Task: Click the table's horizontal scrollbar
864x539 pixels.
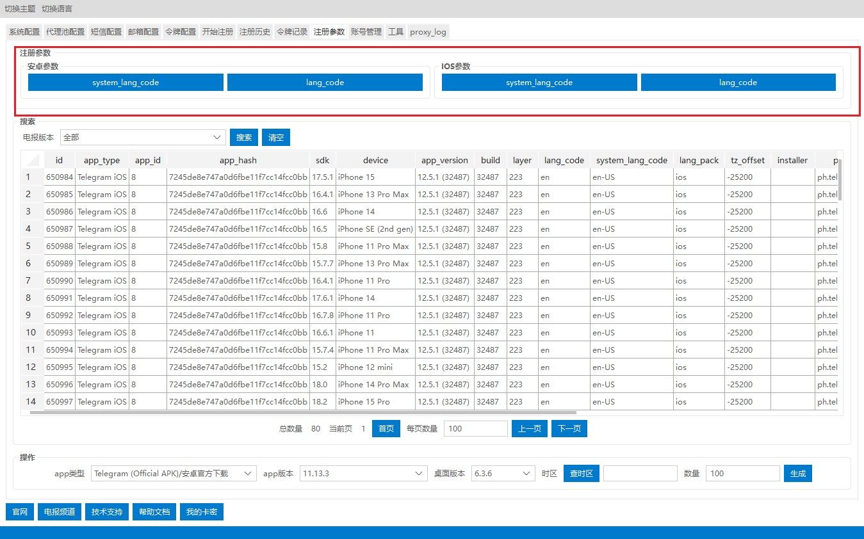Action: click(302, 413)
